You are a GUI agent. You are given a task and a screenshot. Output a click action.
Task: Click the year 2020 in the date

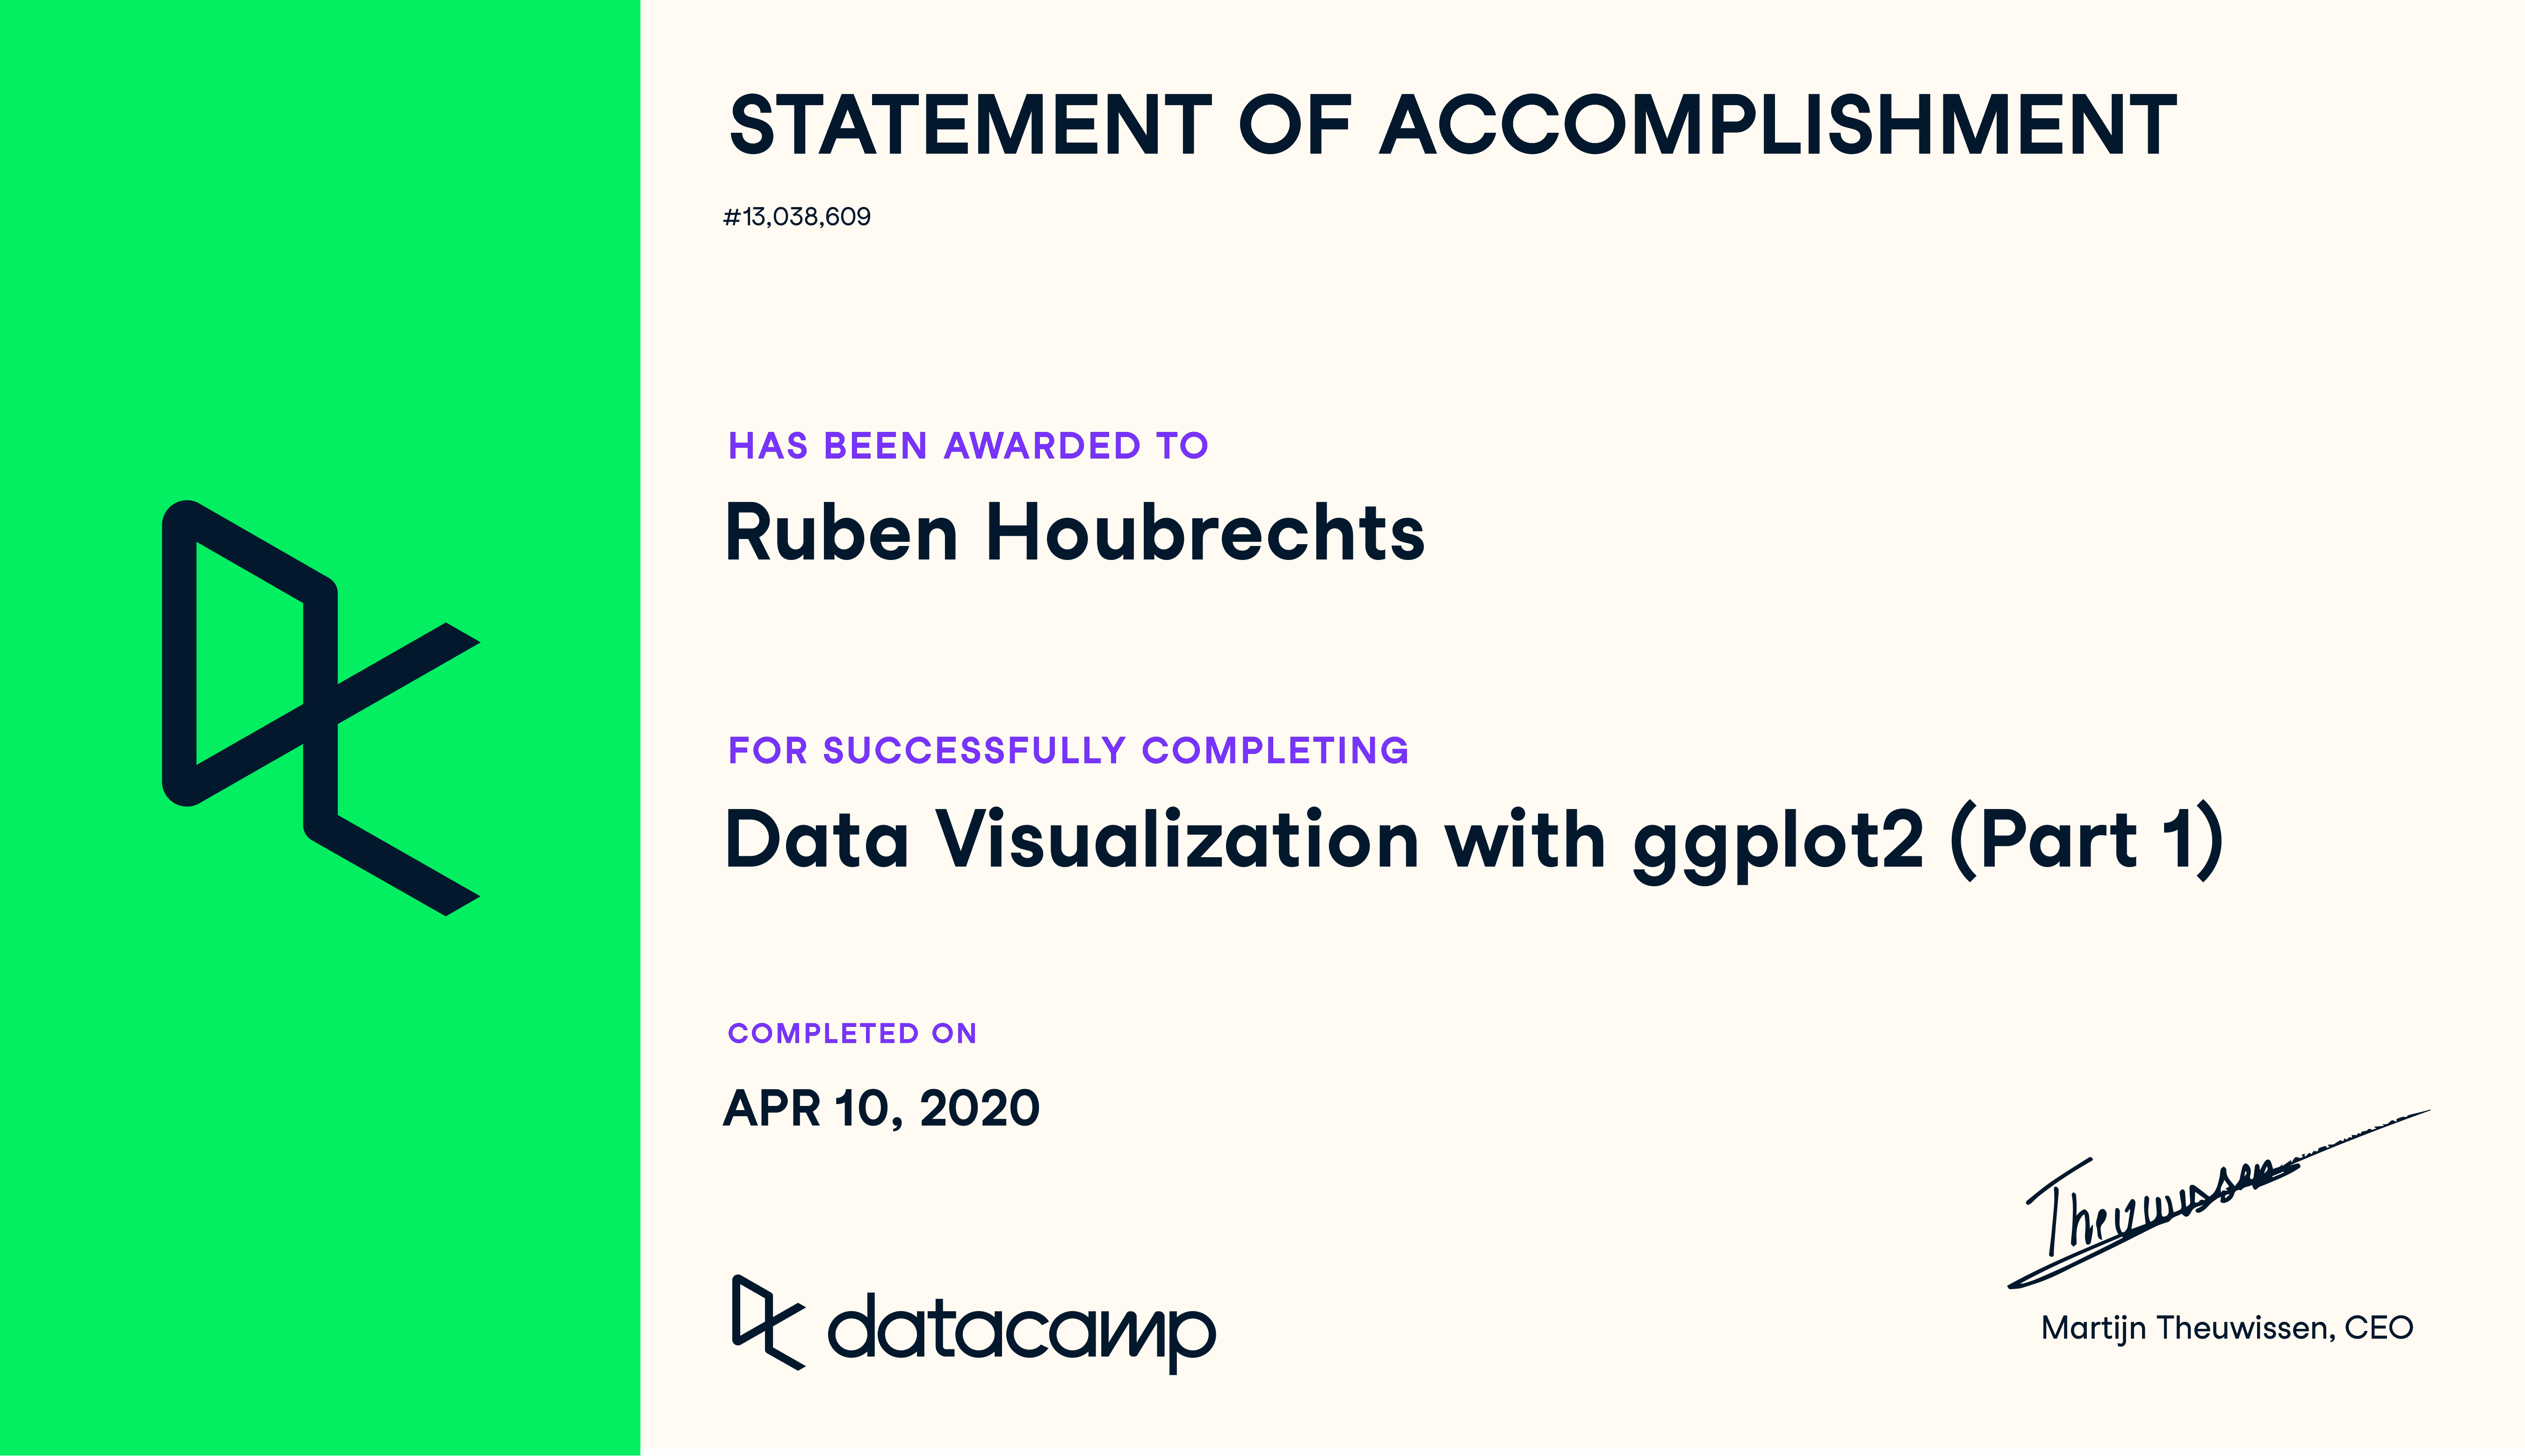point(981,1108)
